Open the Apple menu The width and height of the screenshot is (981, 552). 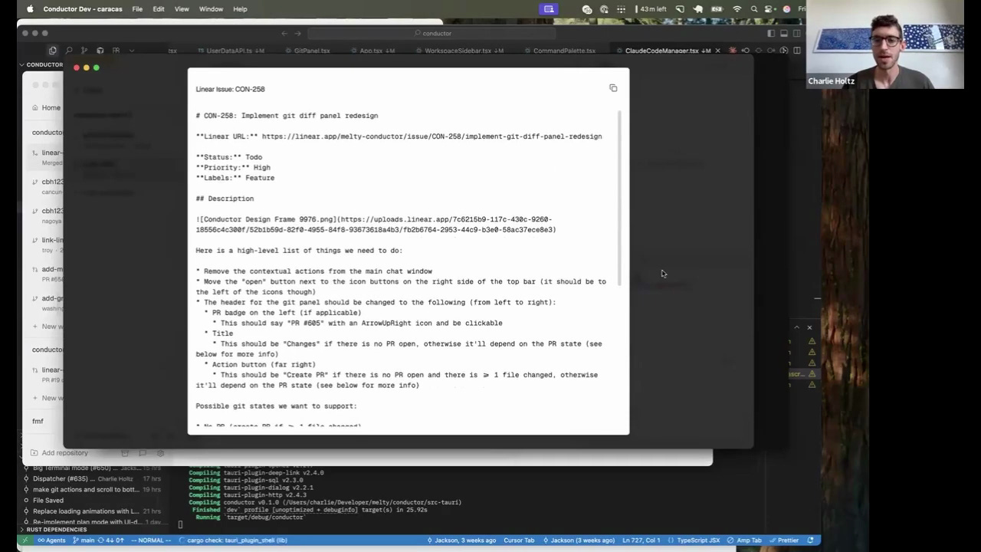(30, 9)
